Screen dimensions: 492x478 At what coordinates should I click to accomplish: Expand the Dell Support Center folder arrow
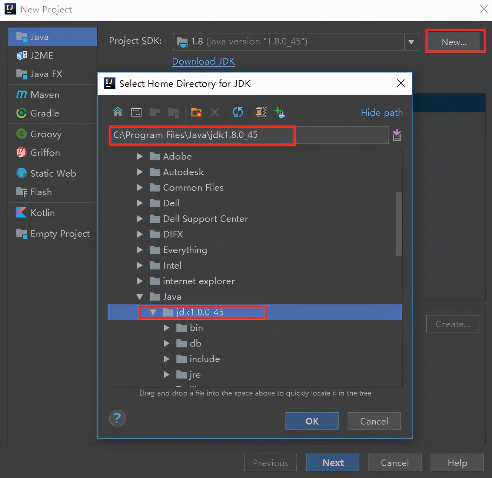click(x=140, y=219)
